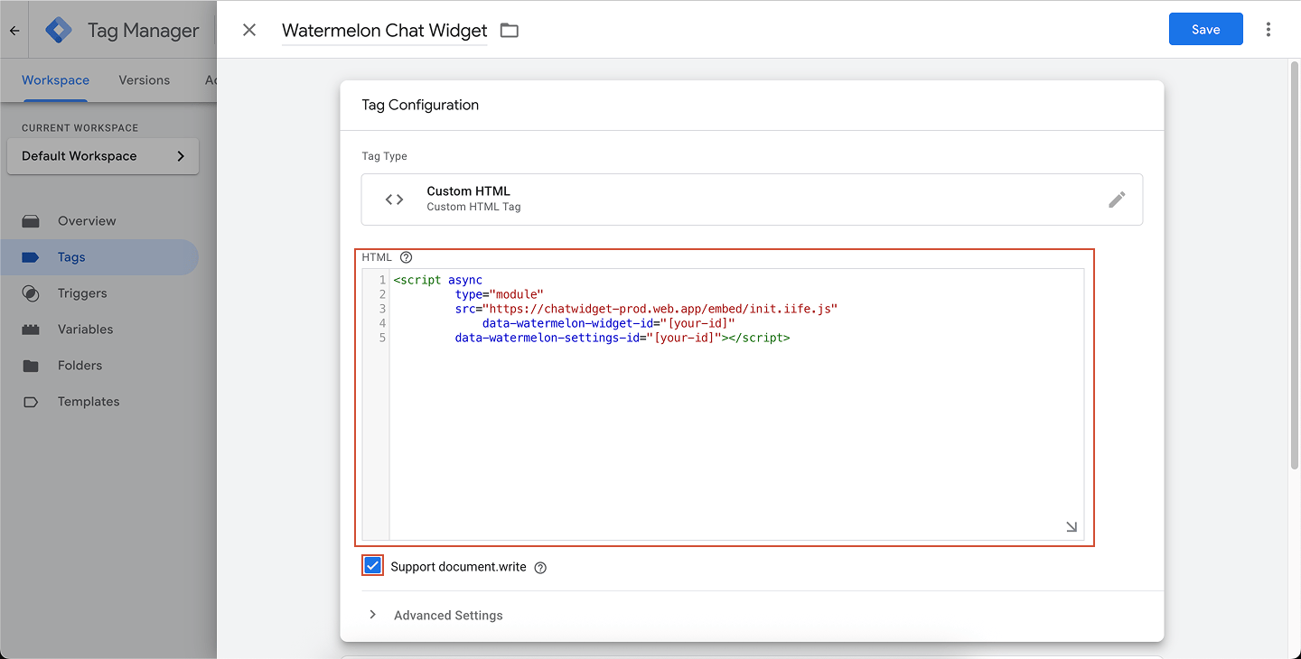The height and width of the screenshot is (659, 1301).
Task: Edit the Watermelon Chat Widget tag name
Action: (x=384, y=30)
